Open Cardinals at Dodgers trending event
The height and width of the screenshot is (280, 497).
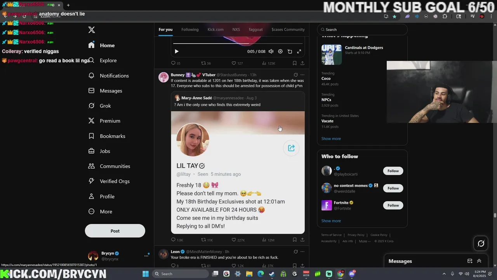362,54
